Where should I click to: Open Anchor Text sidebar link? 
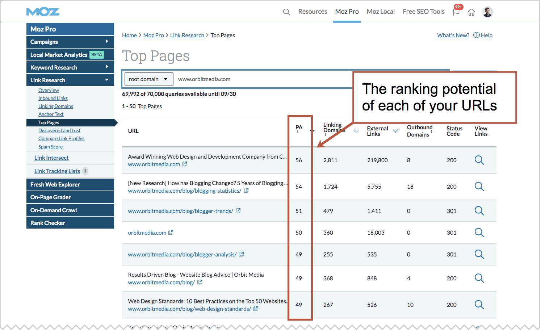coord(51,114)
